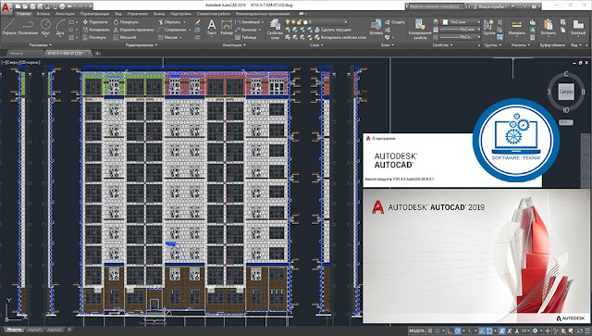
Task: Click the Вставка (Insert block) icon
Action: [376, 27]
